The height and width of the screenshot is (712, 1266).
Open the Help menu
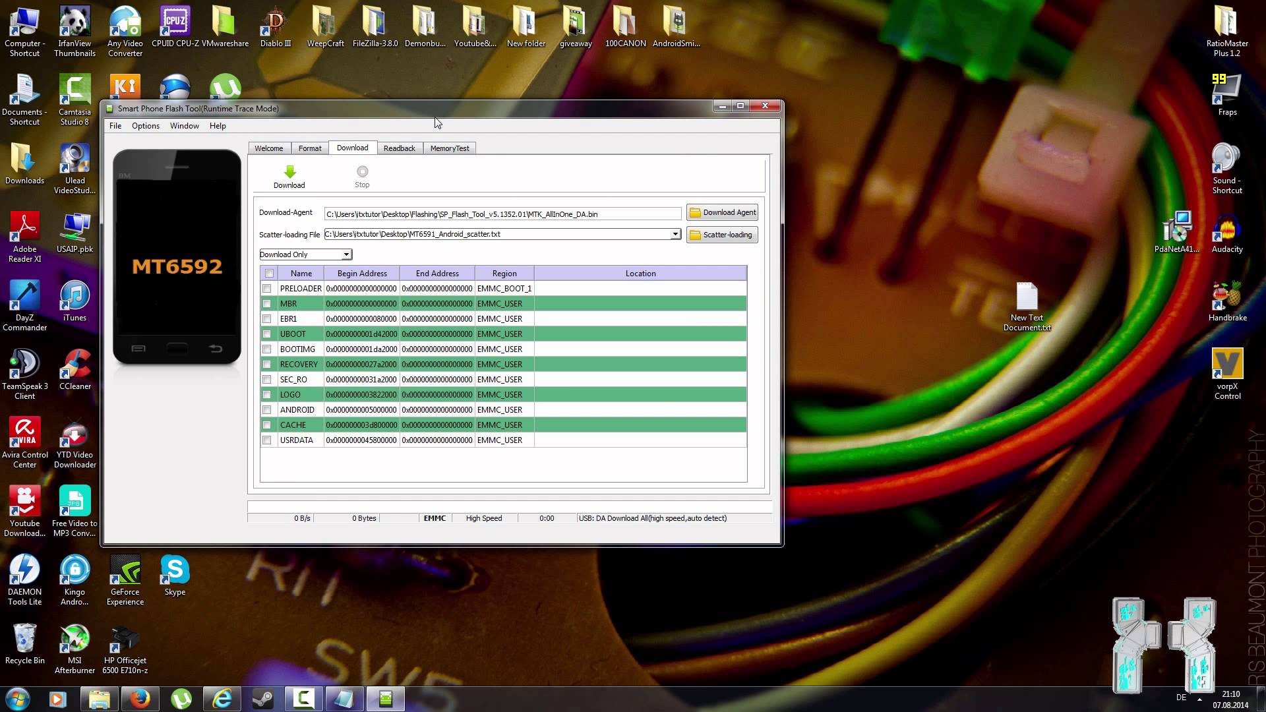point(218,126)
